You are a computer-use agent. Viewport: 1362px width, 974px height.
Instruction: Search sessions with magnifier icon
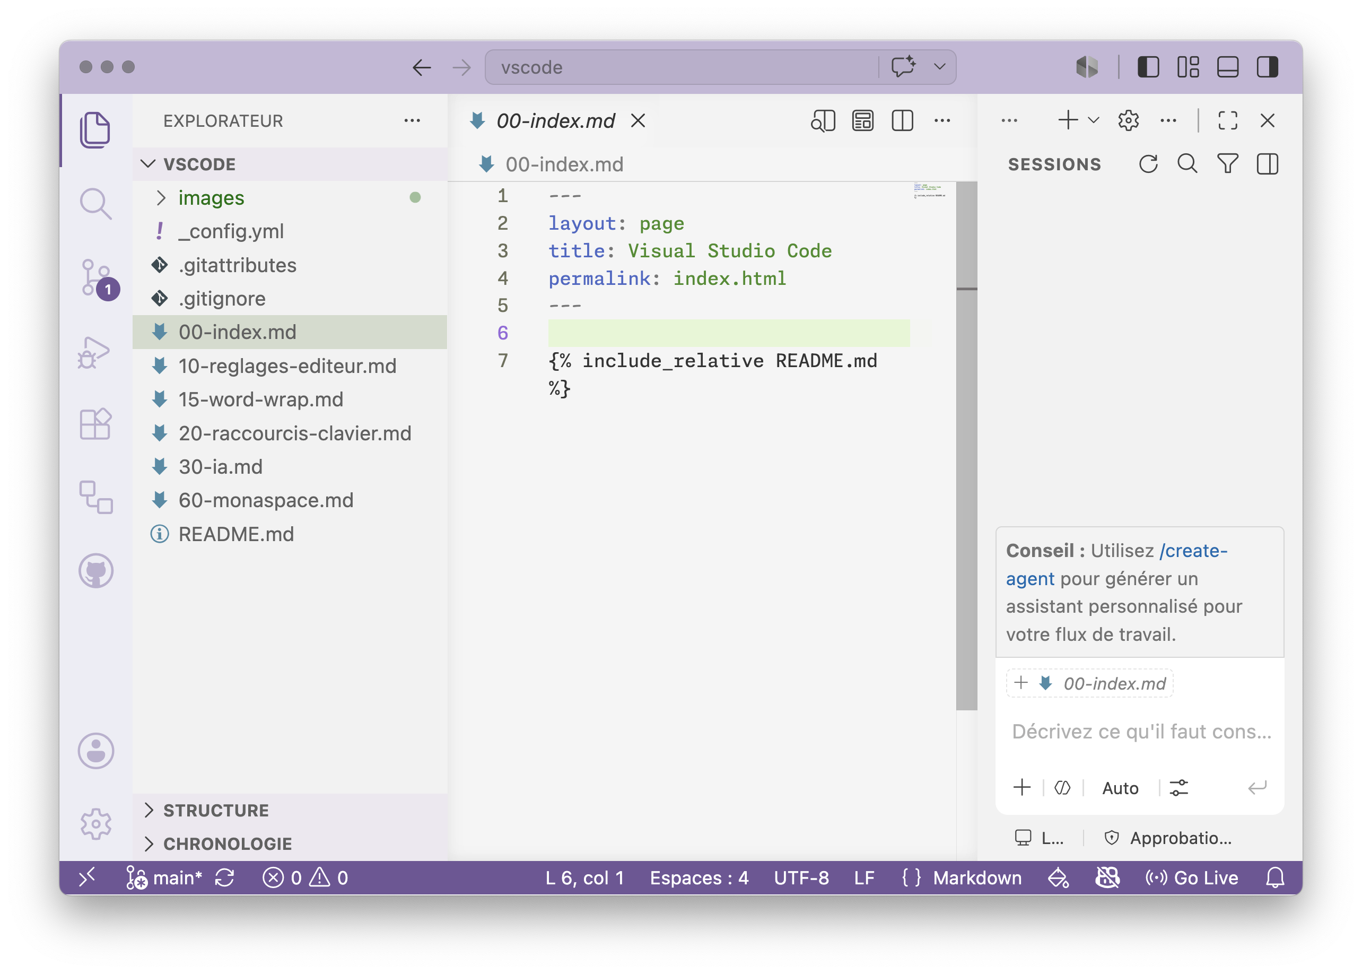click(1187, 164)
